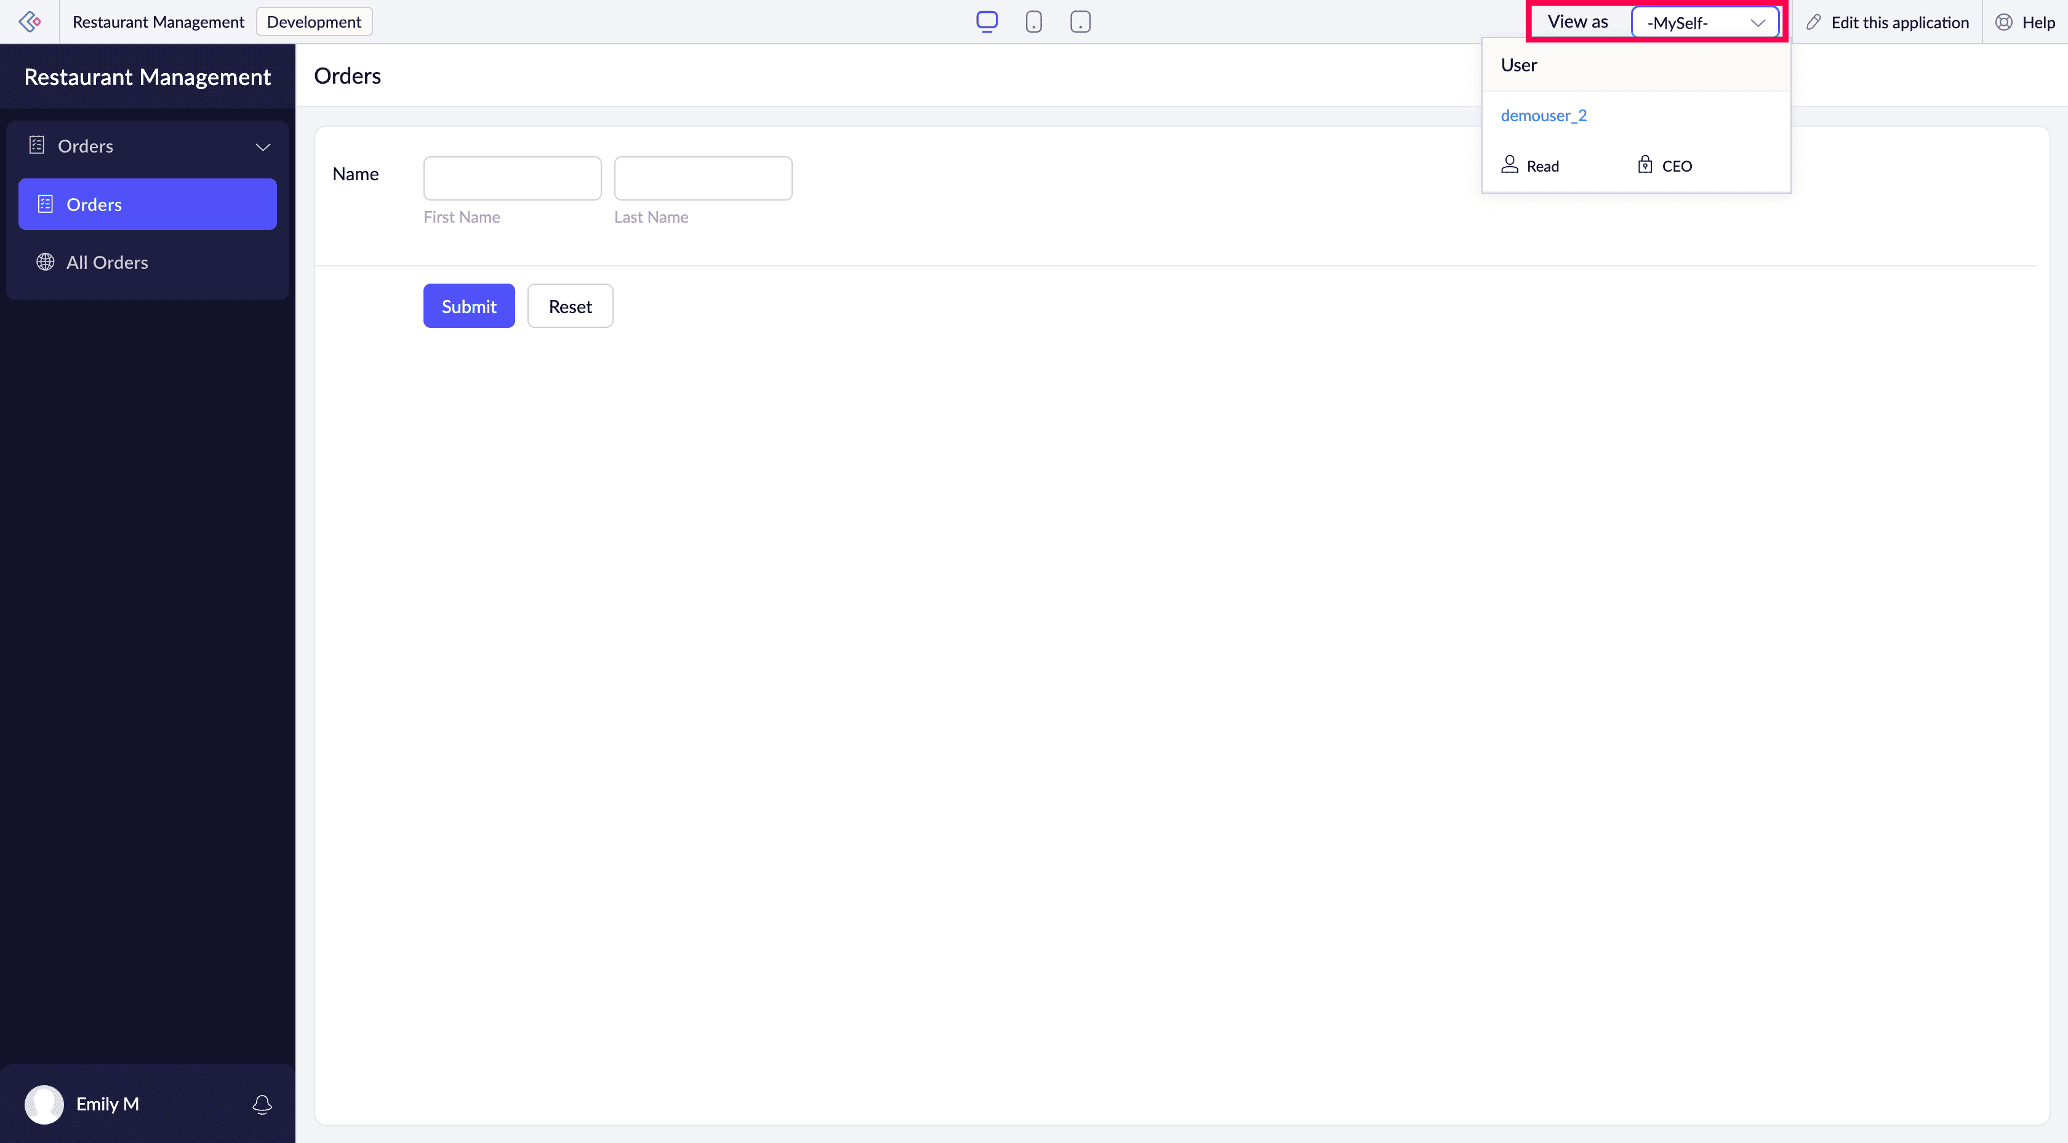Screen dimensions: 2068x1143
Task: Click Emily M profile avatar
Action: (44, 1104)
